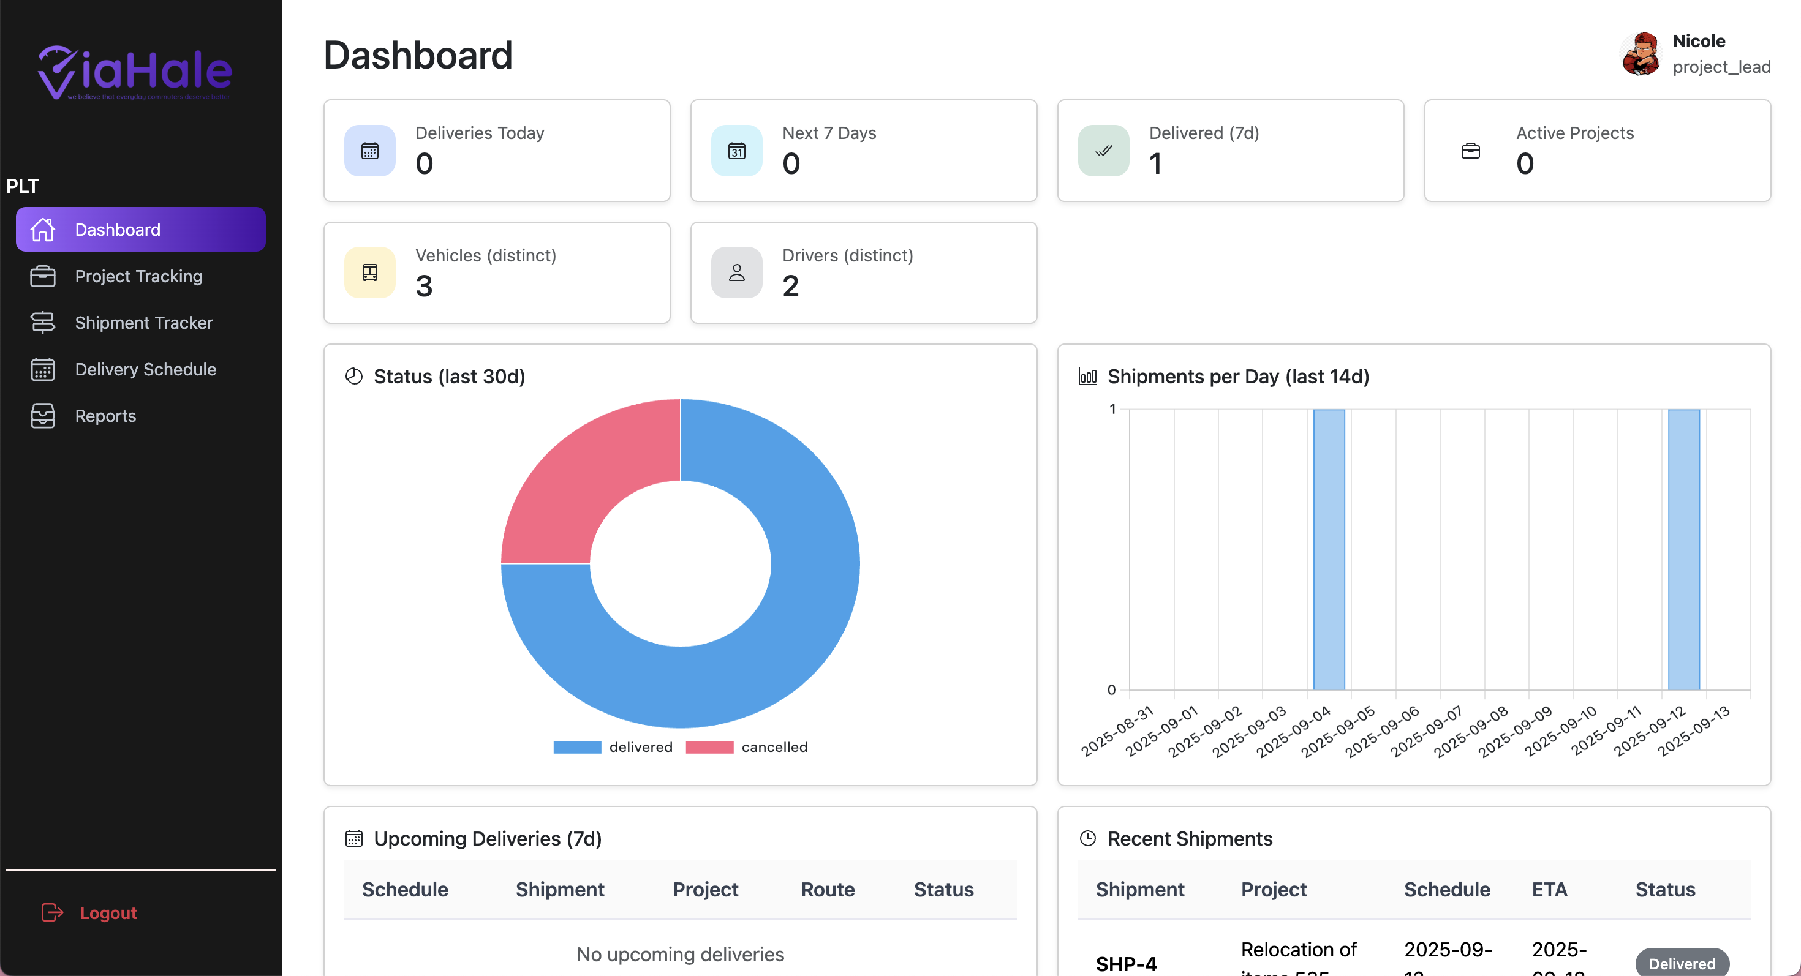1801x976 pixels.
Task: Click Nicole's profile avatar
Action: 1641,54
